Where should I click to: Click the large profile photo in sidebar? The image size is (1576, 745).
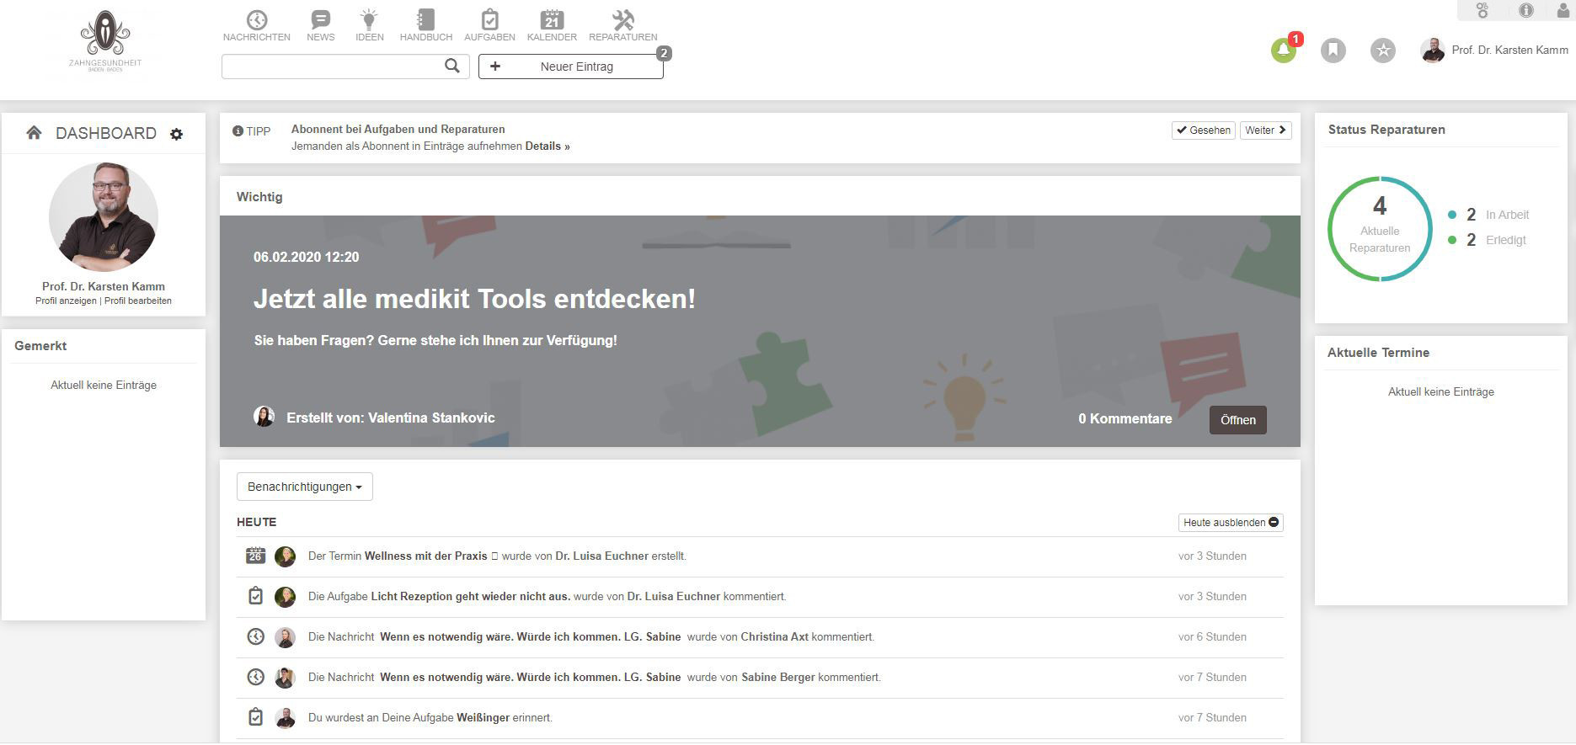point(104,216)
